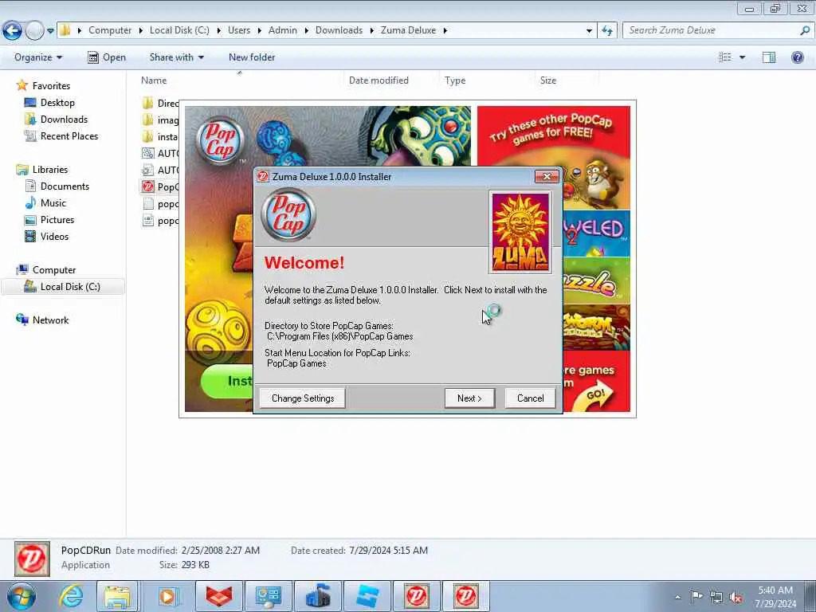Click the search magnifier icon

pyautogui.click(x=805, y=30)
